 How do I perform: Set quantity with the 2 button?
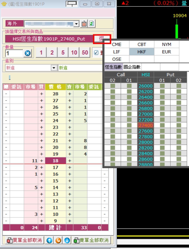[52, 53]
